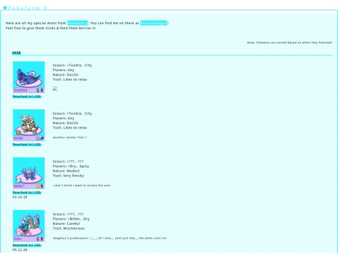
Task: Click the dark blue icon next to Konoha's star
Action: [42, 138]
